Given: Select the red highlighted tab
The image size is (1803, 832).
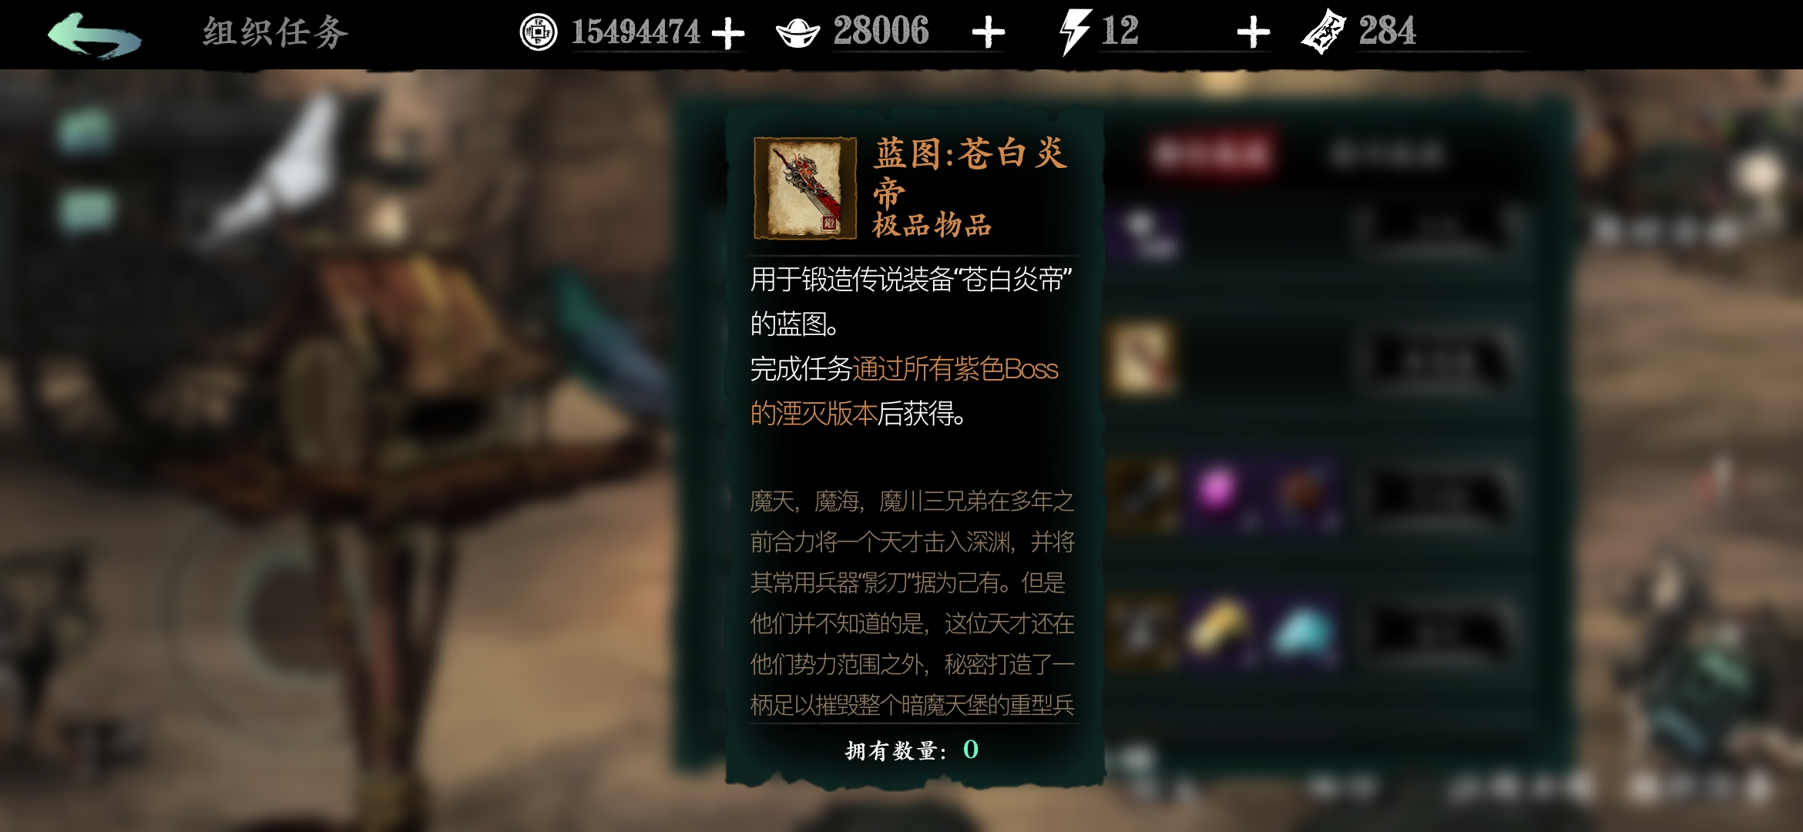Looking at the screenshot, I should click(1210, 154).
